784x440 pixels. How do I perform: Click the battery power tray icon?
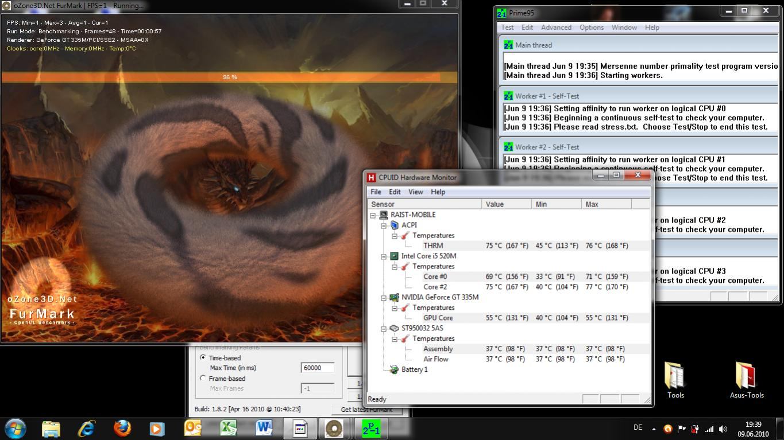(x=695, y=429)
